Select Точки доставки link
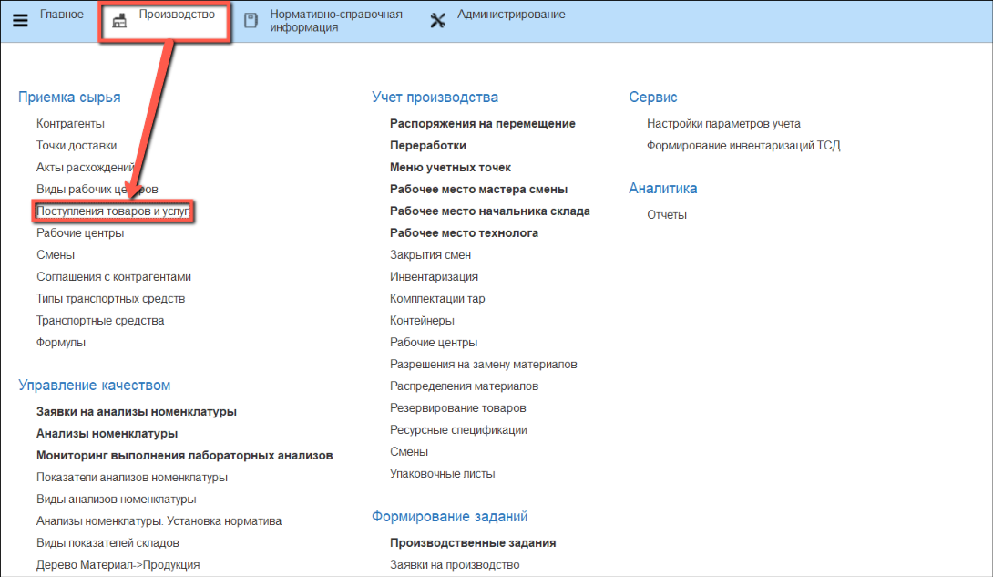993x577 pixels. 77,146
